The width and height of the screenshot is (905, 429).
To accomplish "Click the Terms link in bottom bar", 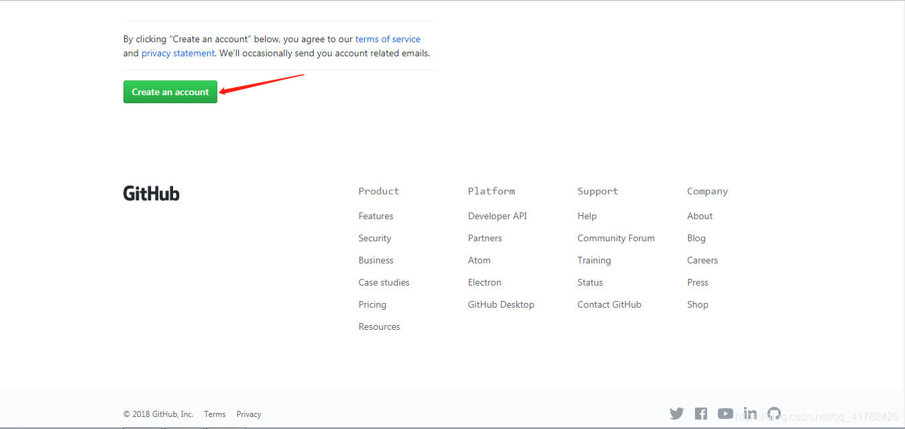I will (215, 414).
